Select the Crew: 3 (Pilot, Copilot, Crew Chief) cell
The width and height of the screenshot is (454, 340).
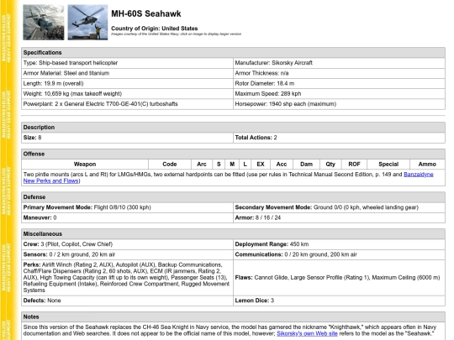pos(127,244)
